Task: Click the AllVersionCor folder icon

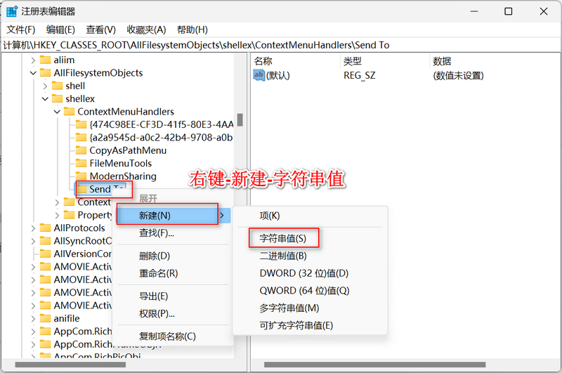Action: (x=45, y=254)
